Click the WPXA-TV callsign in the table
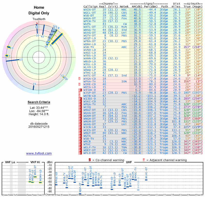The width and height of the screenshot is (205, 197). pyautogui.click(x=90, y=81)
